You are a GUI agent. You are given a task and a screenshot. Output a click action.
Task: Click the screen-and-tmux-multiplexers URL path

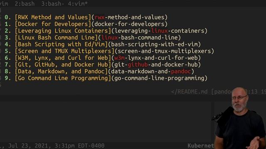coord(164,51)
